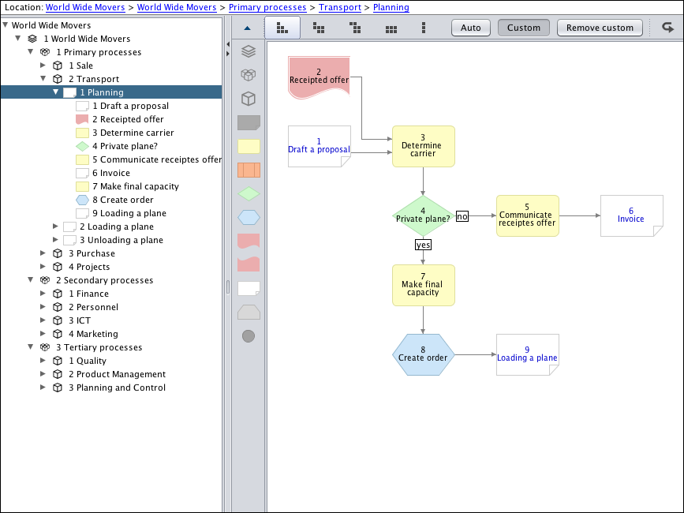684x513 pixels.
Task: Select 3 Determine carrier in tree
Action: pos(125,133)
